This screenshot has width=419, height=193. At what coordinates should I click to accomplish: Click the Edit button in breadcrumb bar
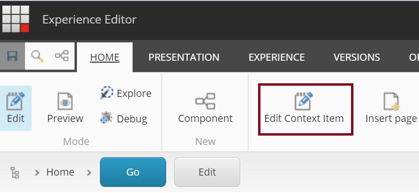click(207, 172)
